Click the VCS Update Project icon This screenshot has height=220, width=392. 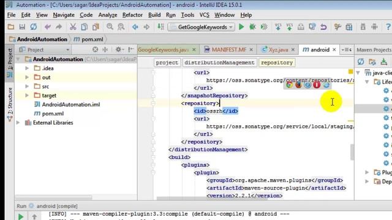[278, 27]
